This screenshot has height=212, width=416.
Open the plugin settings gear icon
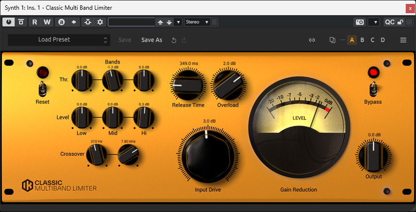pos(100,22)
